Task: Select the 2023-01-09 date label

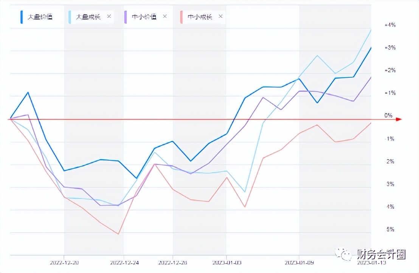Action: [x=299, y=262]
